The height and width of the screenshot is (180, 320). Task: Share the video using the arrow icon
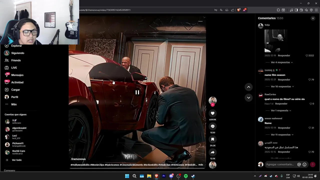tap(212, 152)
